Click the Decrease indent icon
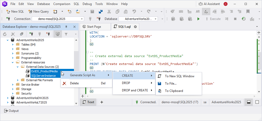The image size is (262, 121). point(215,12)
